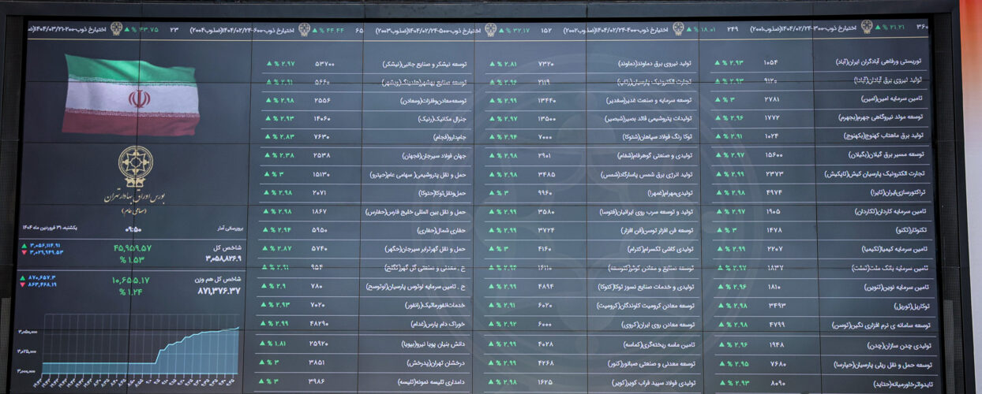Image resolution: width=982 pixels, height=394 pixels.
Task: Click the waving Iran flag image
Action: [130, 95]
